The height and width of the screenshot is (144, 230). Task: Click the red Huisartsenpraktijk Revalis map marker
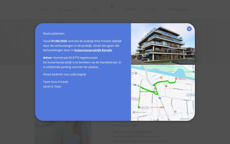click(x=176, y=78)
